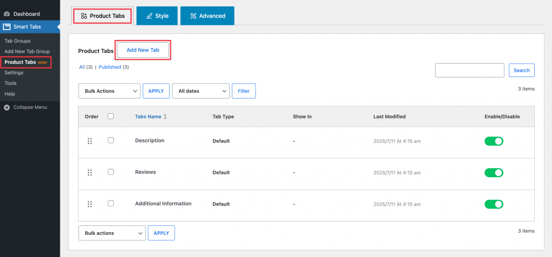552x257 pixels.
Task: Click the Description tab name
Action: (150, 141)
